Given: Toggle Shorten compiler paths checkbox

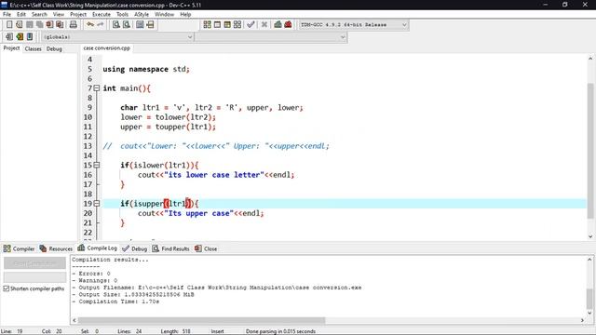Looking at the screenshot, I should tap(7, 288).
